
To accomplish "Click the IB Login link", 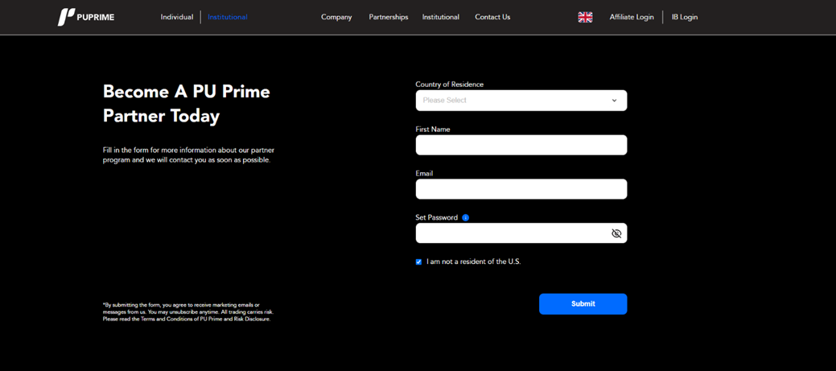I will point(685,17).
